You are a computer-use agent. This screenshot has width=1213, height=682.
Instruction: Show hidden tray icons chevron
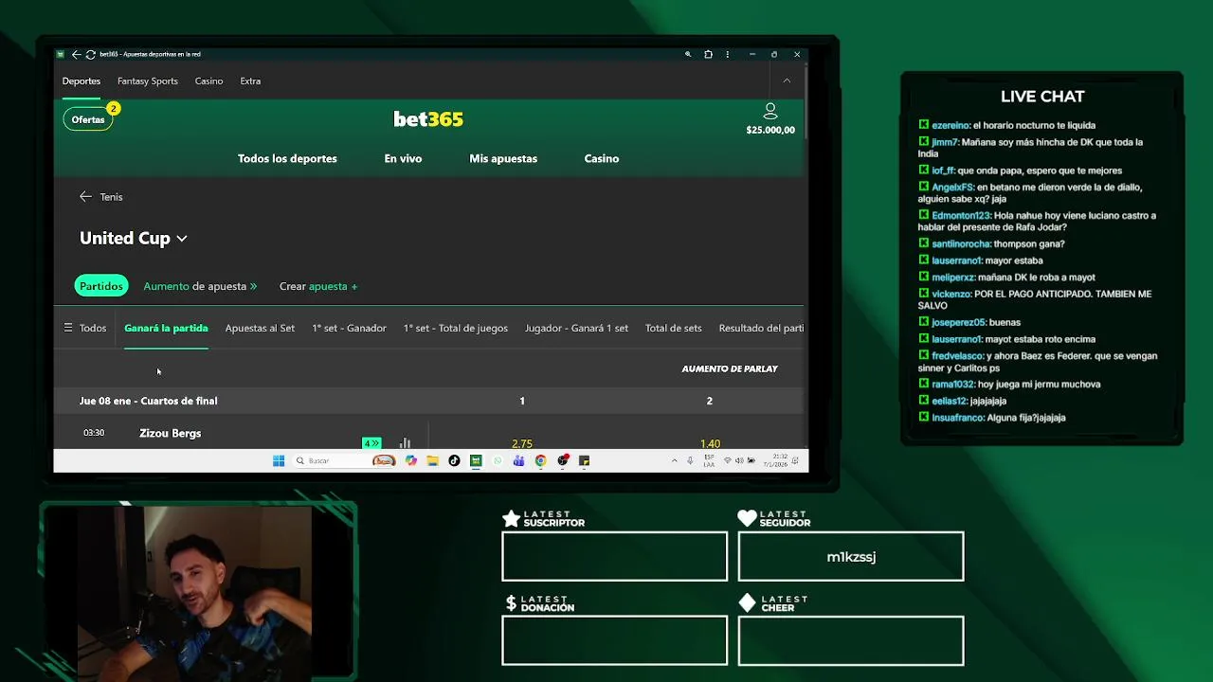pos(675,460)
